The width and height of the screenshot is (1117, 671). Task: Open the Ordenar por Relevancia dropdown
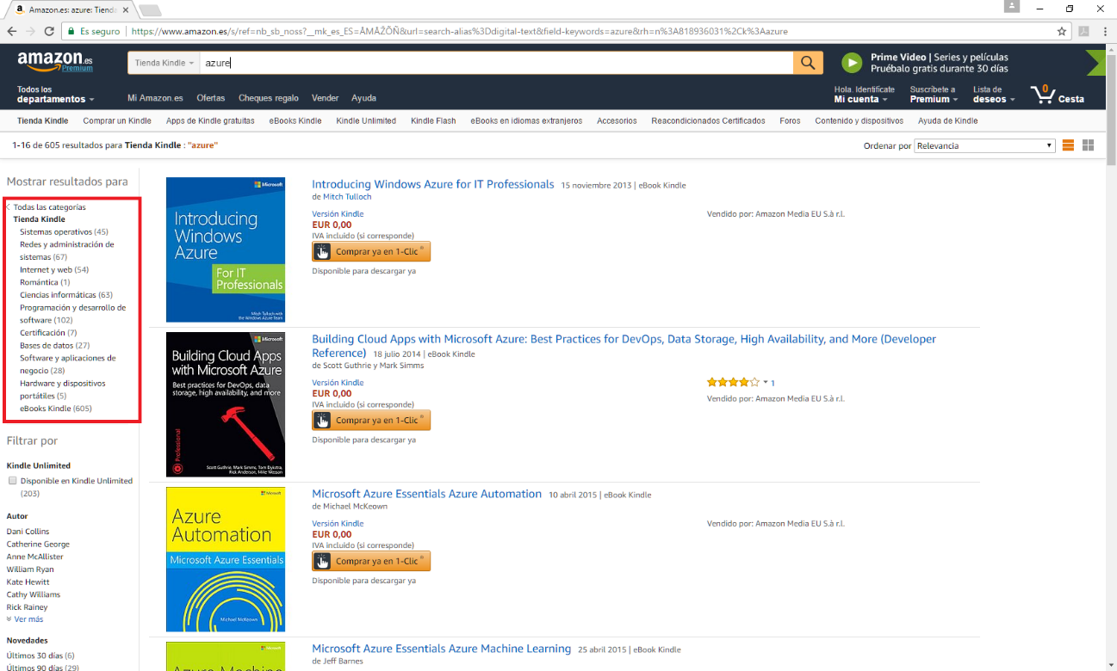coord(984,145)
